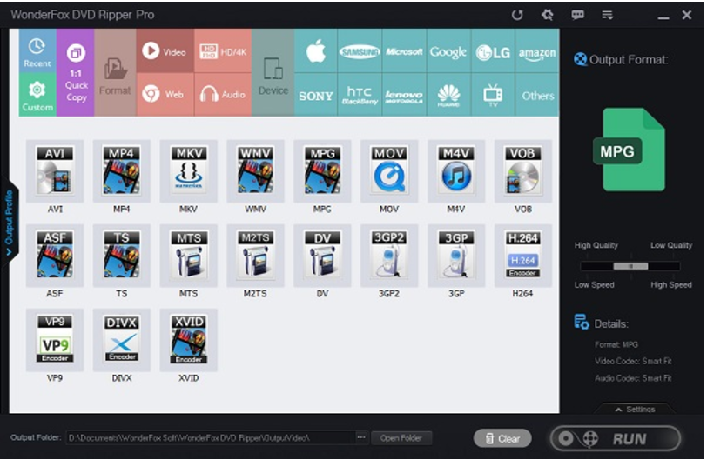
Task: Choose the VOB format
Action: click(522, 171)
